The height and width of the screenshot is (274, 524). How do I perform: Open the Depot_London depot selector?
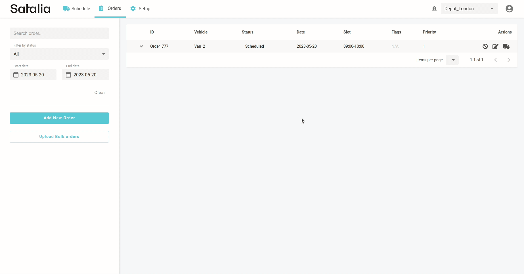(x=469, y=9)
